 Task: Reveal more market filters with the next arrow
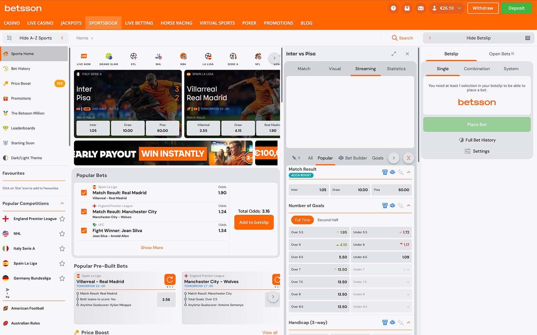point(394,158)
